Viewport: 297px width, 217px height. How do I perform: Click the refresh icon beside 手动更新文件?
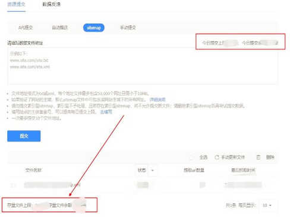(x=217, y=158)
